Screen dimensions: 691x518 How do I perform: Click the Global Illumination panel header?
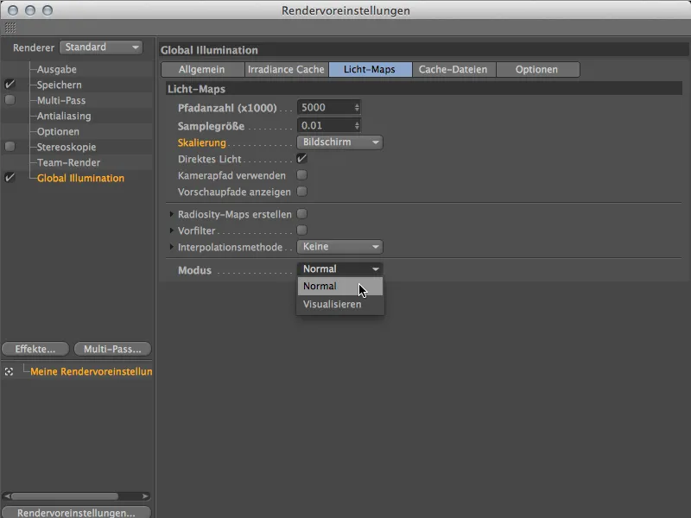click(423, 50)
